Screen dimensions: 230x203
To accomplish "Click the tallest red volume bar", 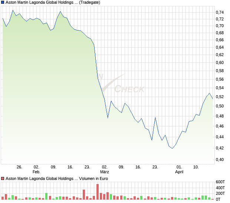I will coord(98,192).
